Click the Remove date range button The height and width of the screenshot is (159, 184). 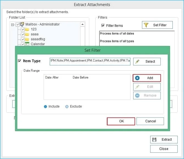coord(147,96)
